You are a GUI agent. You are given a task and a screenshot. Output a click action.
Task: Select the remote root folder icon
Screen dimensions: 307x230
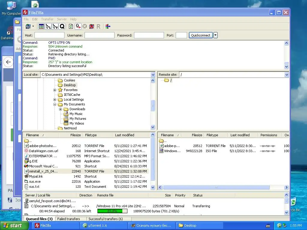[x=167, y=80]
